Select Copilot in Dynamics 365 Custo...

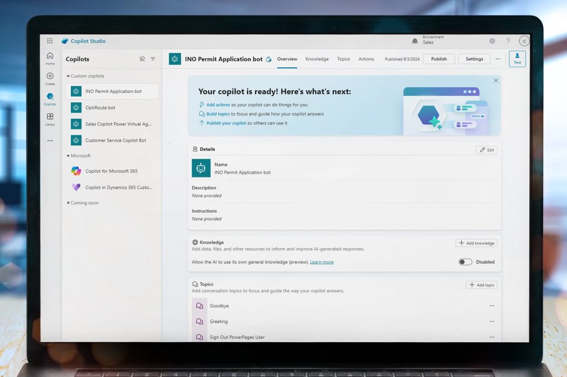[x=112, y=187]
